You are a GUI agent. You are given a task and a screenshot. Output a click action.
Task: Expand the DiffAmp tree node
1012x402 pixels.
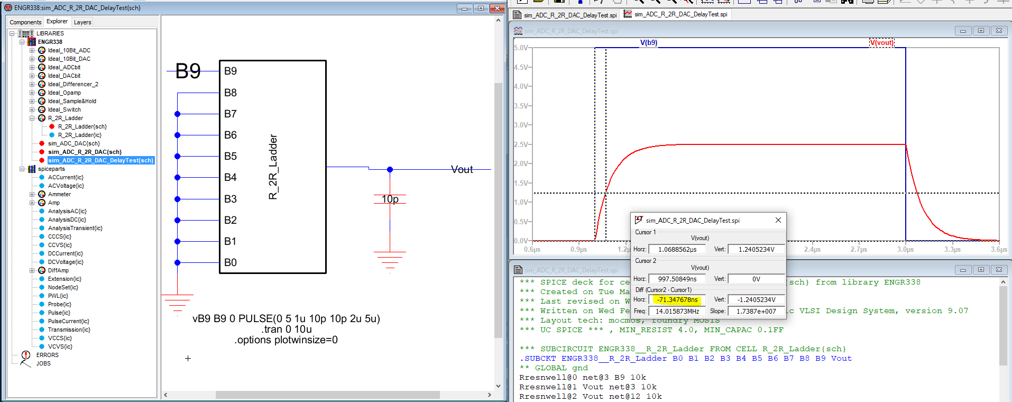(x=32, y=270)
